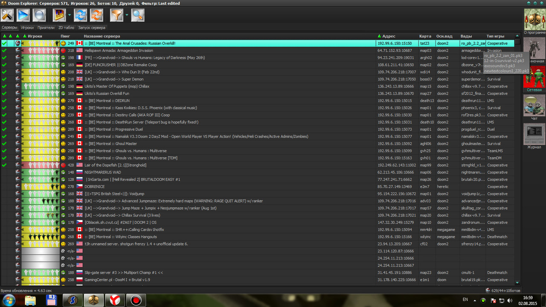The image size is (546, 307).
Task: Select the Wilyinc Classes Hangouts server
Action: (x=258, y=237)
